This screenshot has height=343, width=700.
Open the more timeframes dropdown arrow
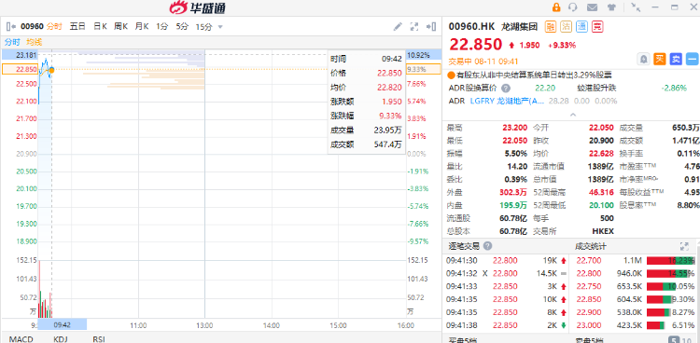[220, 27]
